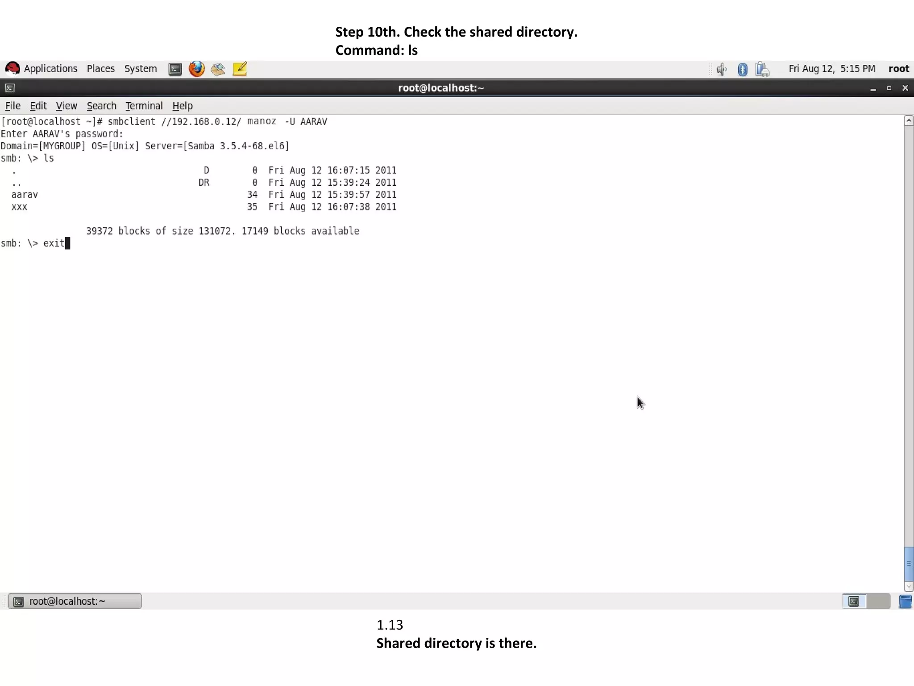This screenshot has height=686, width=914.
Task: Open the Help menu
Action: (x=182, y=106)
